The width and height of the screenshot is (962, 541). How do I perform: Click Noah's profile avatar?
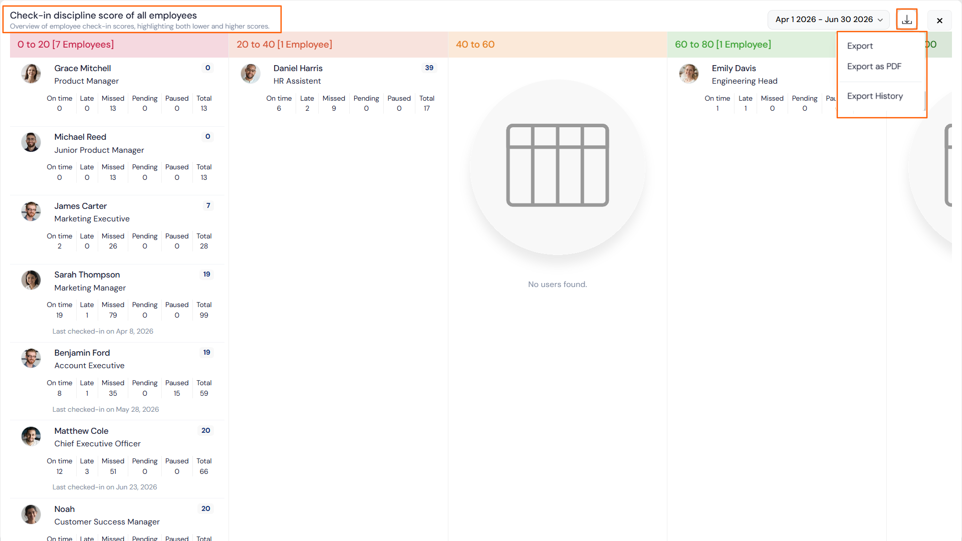31,514
